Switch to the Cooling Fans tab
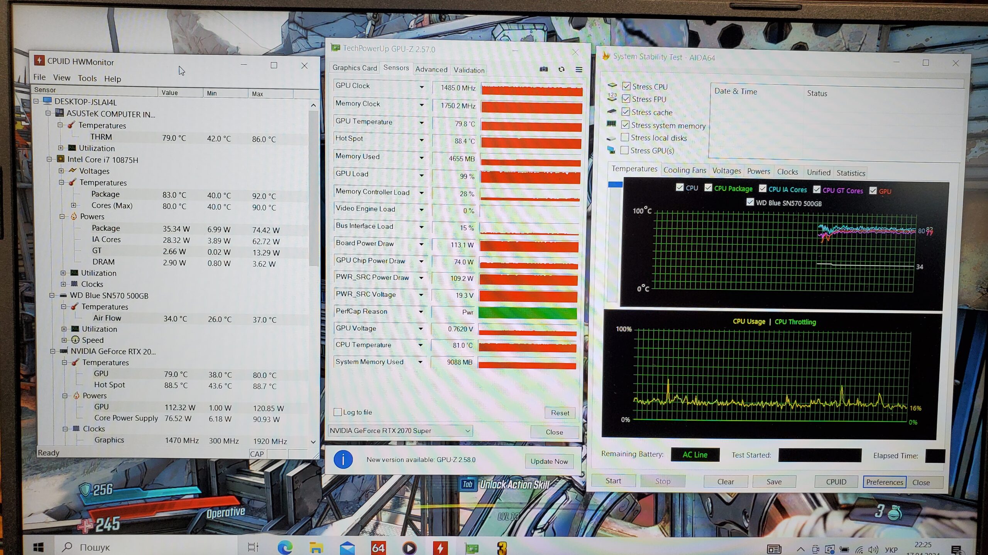This screenshot has width=988, height=555. (684, 170)
